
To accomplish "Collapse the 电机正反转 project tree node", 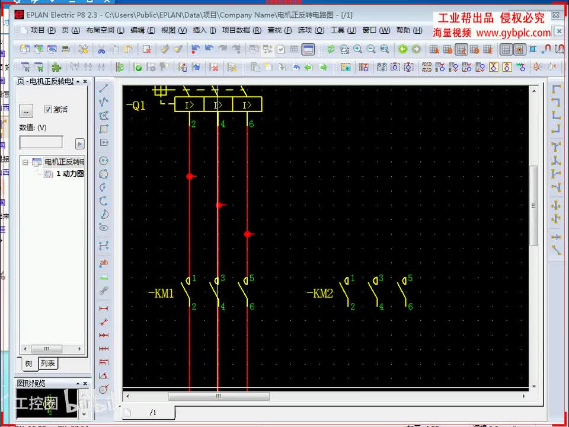I will click(x=25, y=162).
